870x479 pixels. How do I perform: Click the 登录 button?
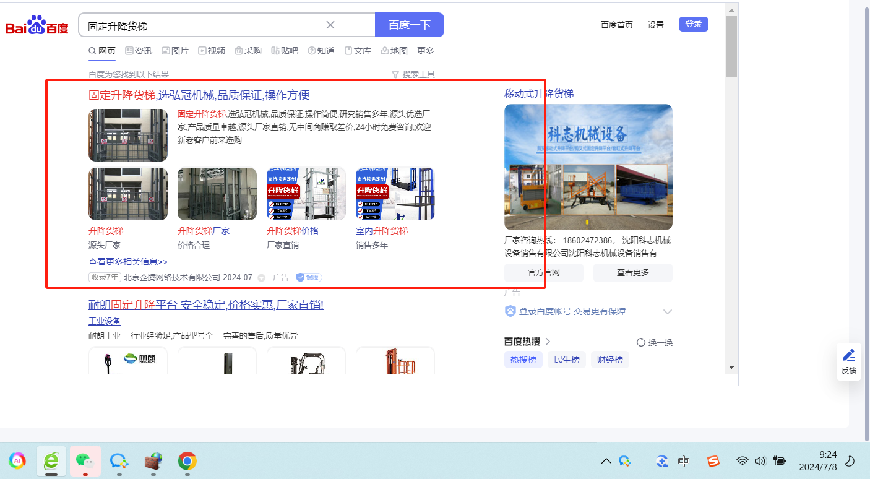[694, 24]
